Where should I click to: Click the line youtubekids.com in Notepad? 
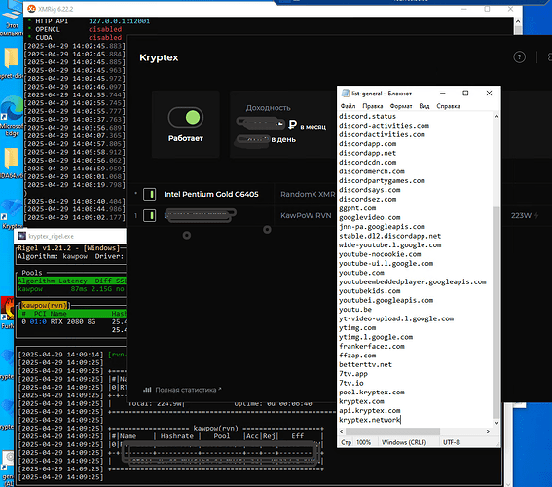point(370,291)
